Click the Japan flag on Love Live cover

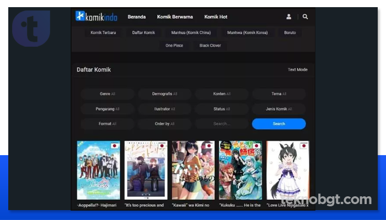pos(304,146)
